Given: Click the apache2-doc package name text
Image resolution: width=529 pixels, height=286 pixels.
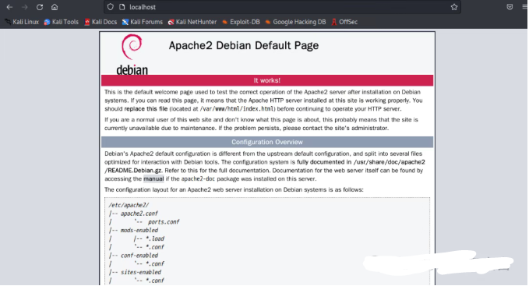Looking at the screenshot, I should [198, 178].
